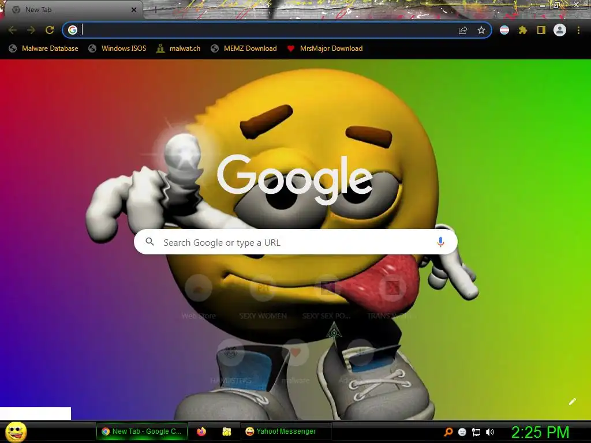Open the smiley face Start button
Viewport: 591px width, 443px height.
tap(16, 431)
